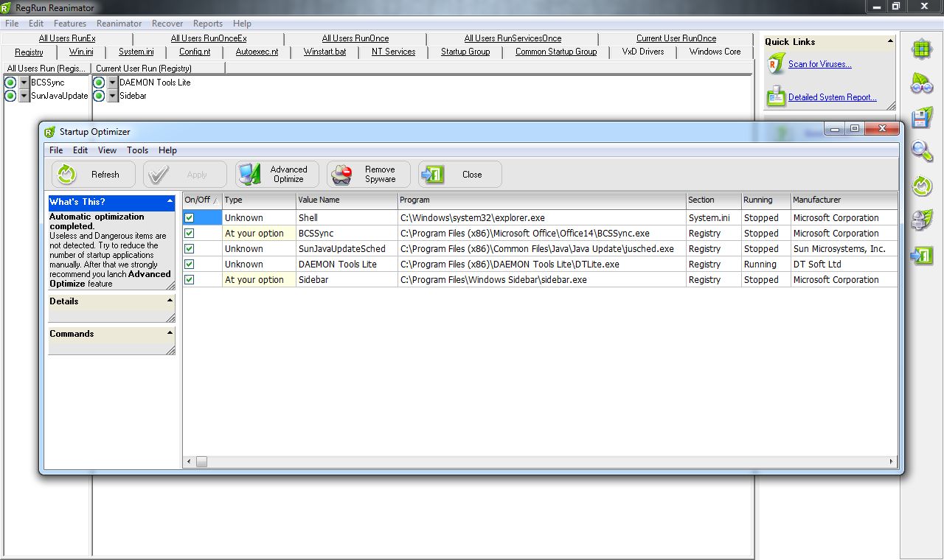Uncheck the DAEMON Tools Lite row checkbox
This screenshot has width=944, height=560.
190,265
